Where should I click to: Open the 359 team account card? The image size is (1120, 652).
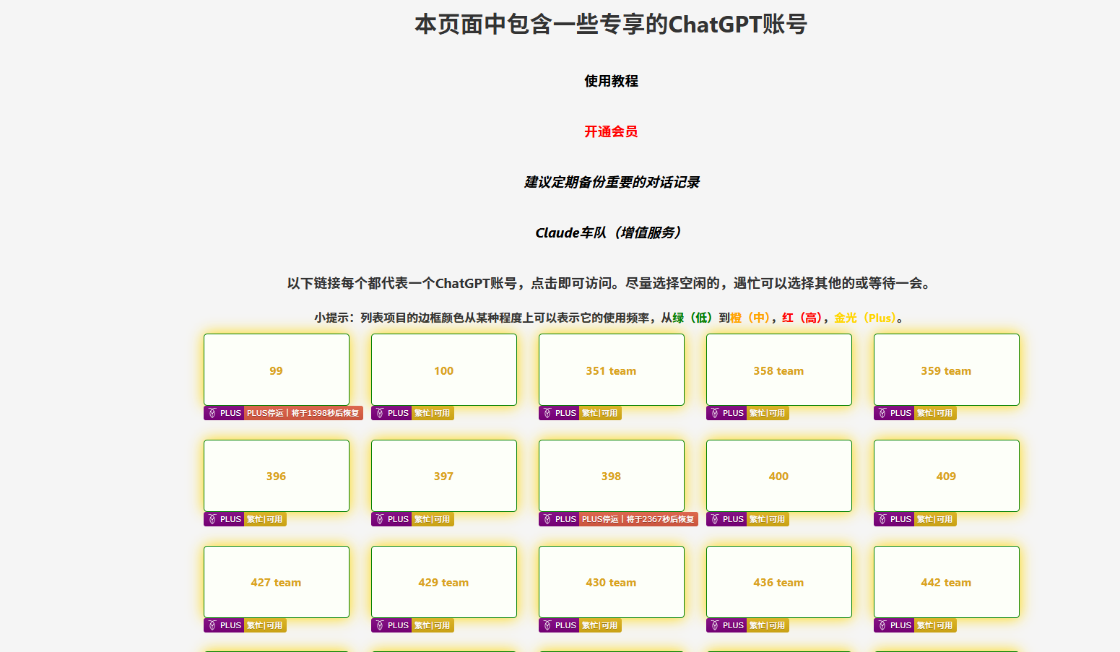(x=947, y=370)
